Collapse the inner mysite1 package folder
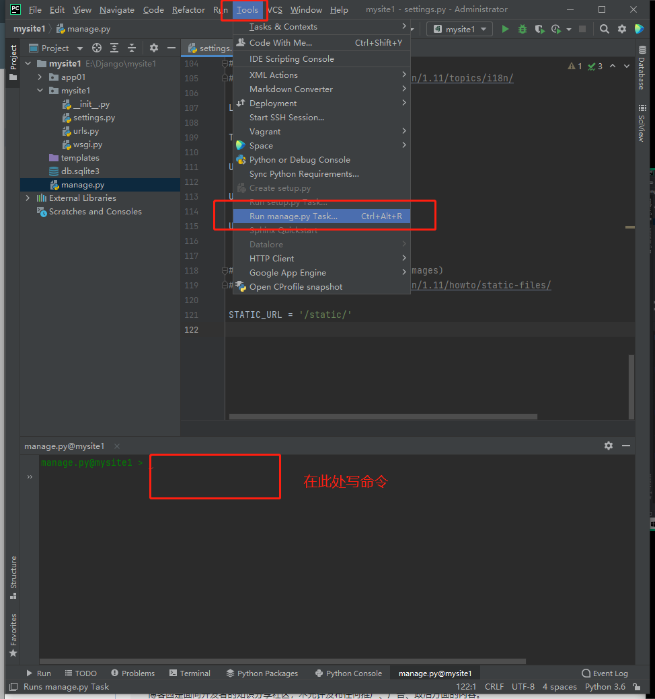This screenshot has width=655, height=699. coord(40,91)
